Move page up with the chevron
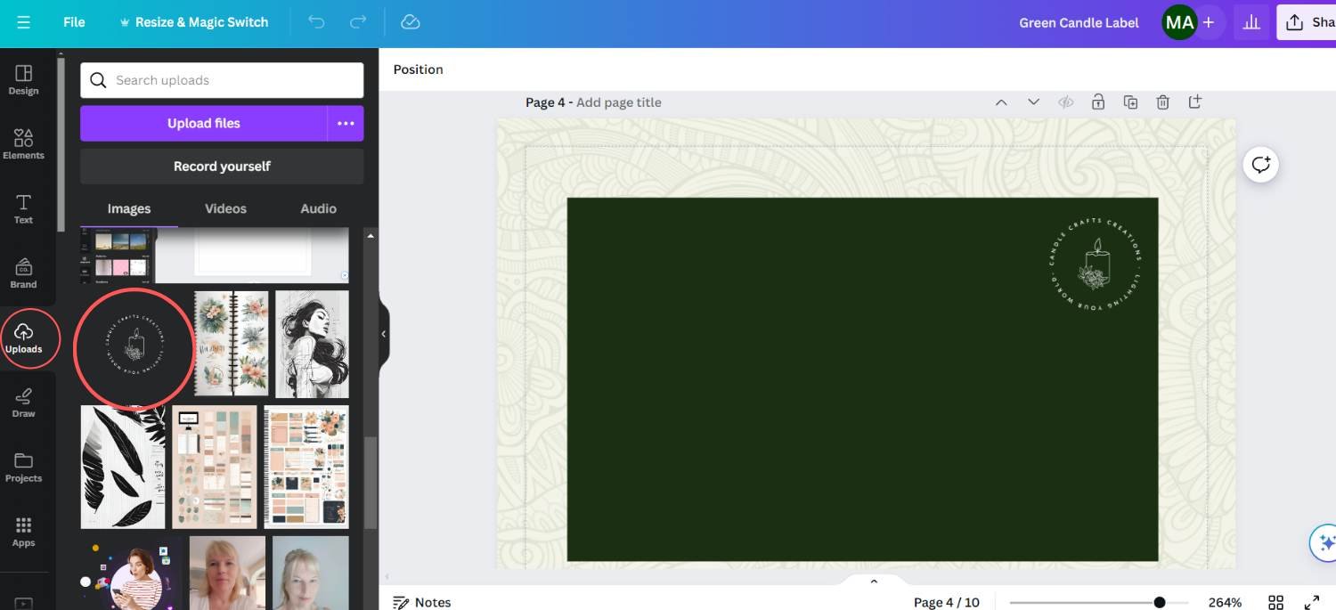The height and width of the screenshot is (610, 1336). pos(1001,102)
